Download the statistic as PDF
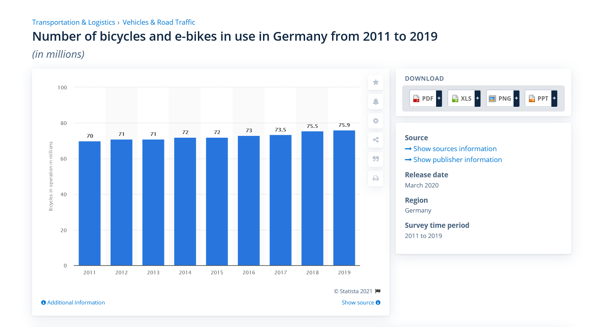Image resolution: width=603 pixels, height=327 pixels. point(423,98)
